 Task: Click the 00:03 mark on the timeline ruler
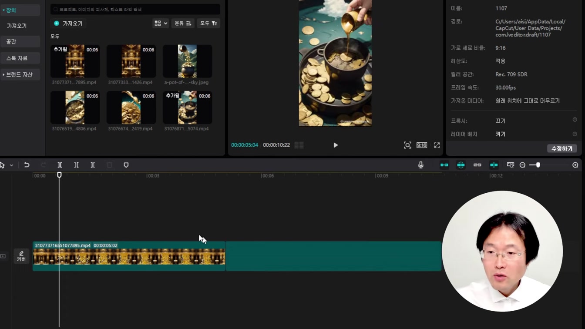click(153, 175)
